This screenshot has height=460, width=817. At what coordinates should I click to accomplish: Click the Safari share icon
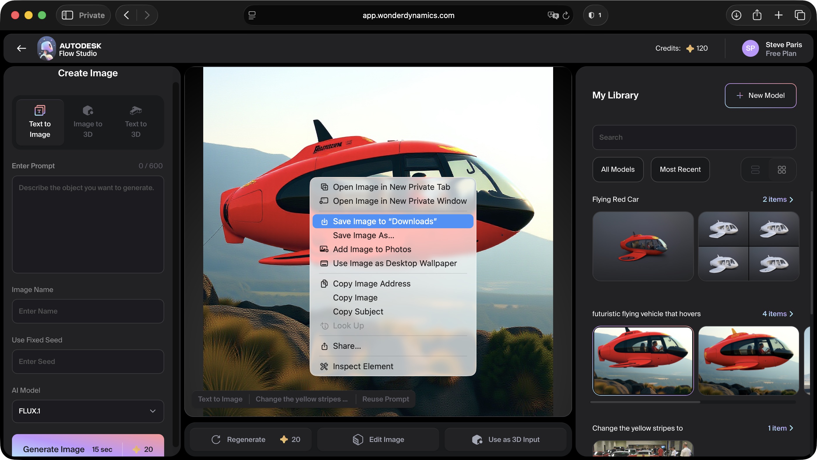[757, 15]
